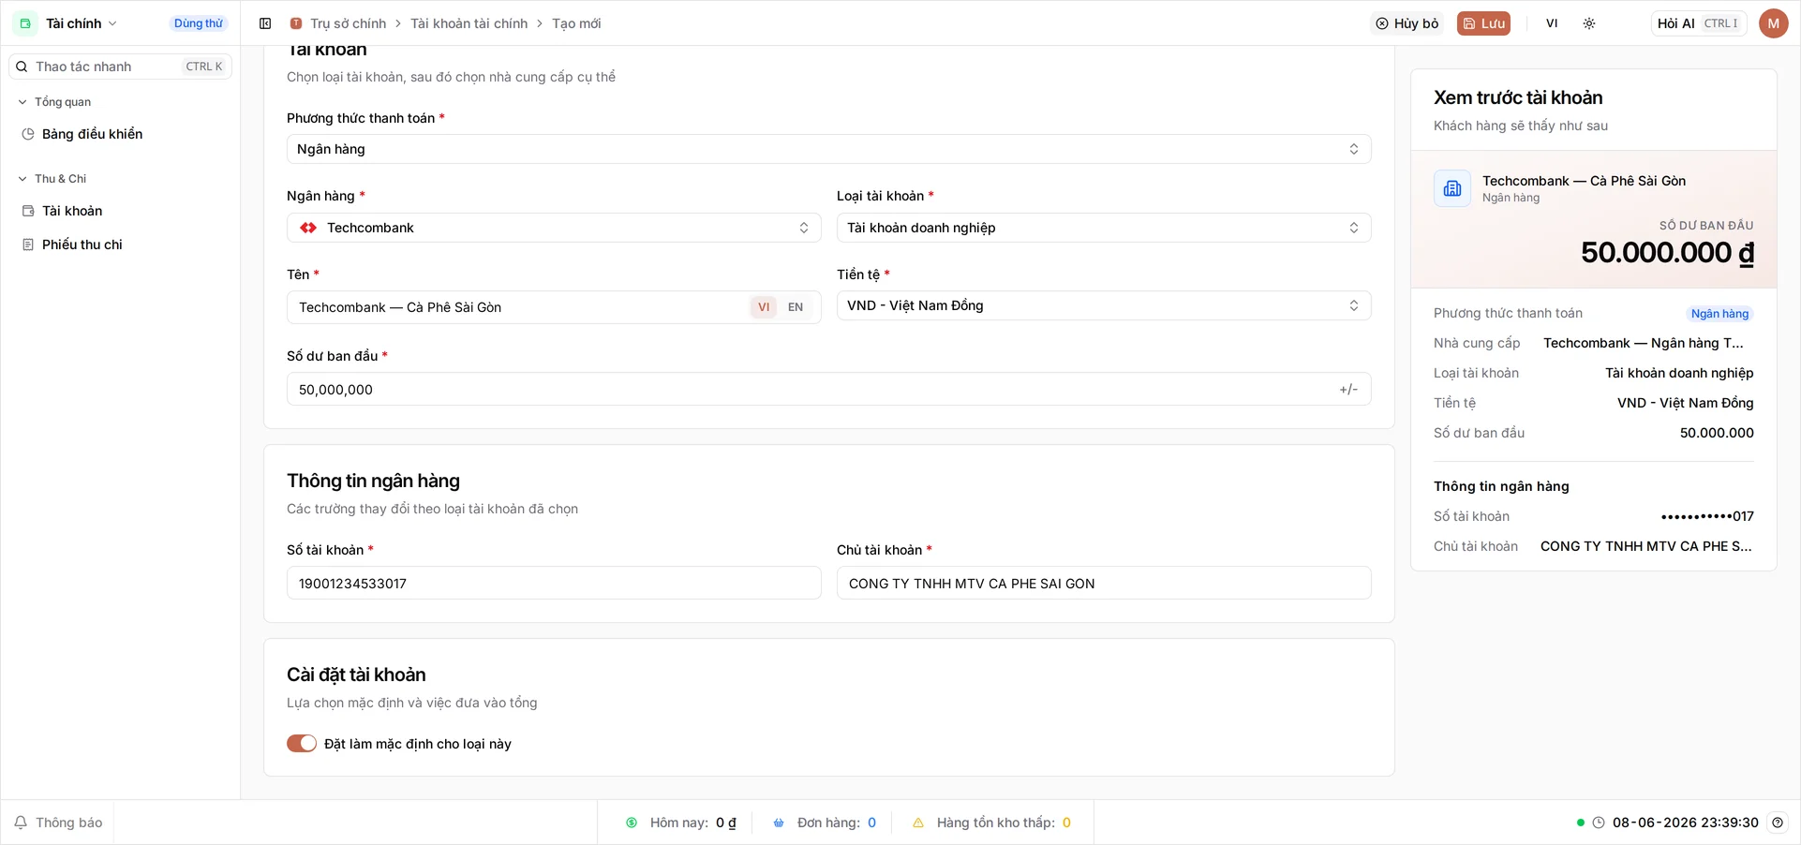Viewport: 1801px width, 845px height.
Task: Select the VI language tab in Tên field
Action: tap(764, 307)
